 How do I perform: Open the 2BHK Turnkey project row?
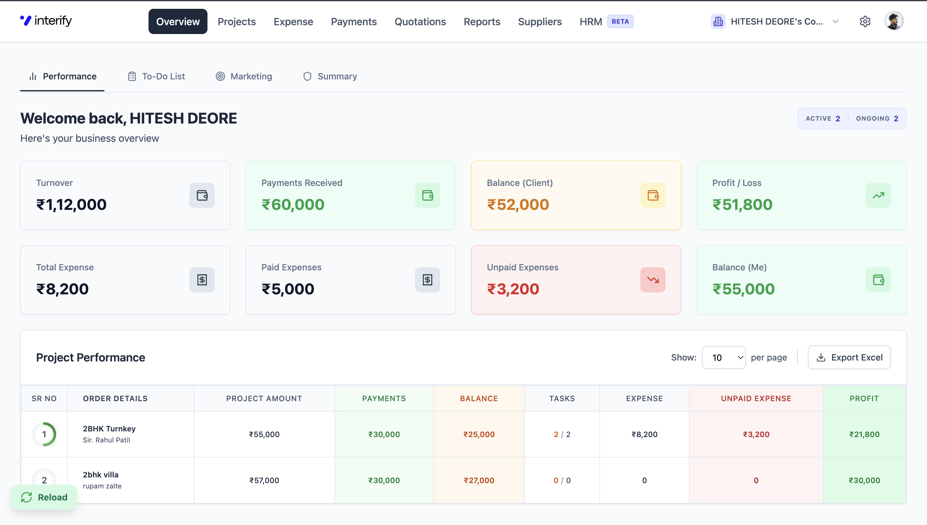(x=109, y=429)
